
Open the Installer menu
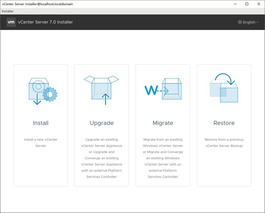(8, 11)
